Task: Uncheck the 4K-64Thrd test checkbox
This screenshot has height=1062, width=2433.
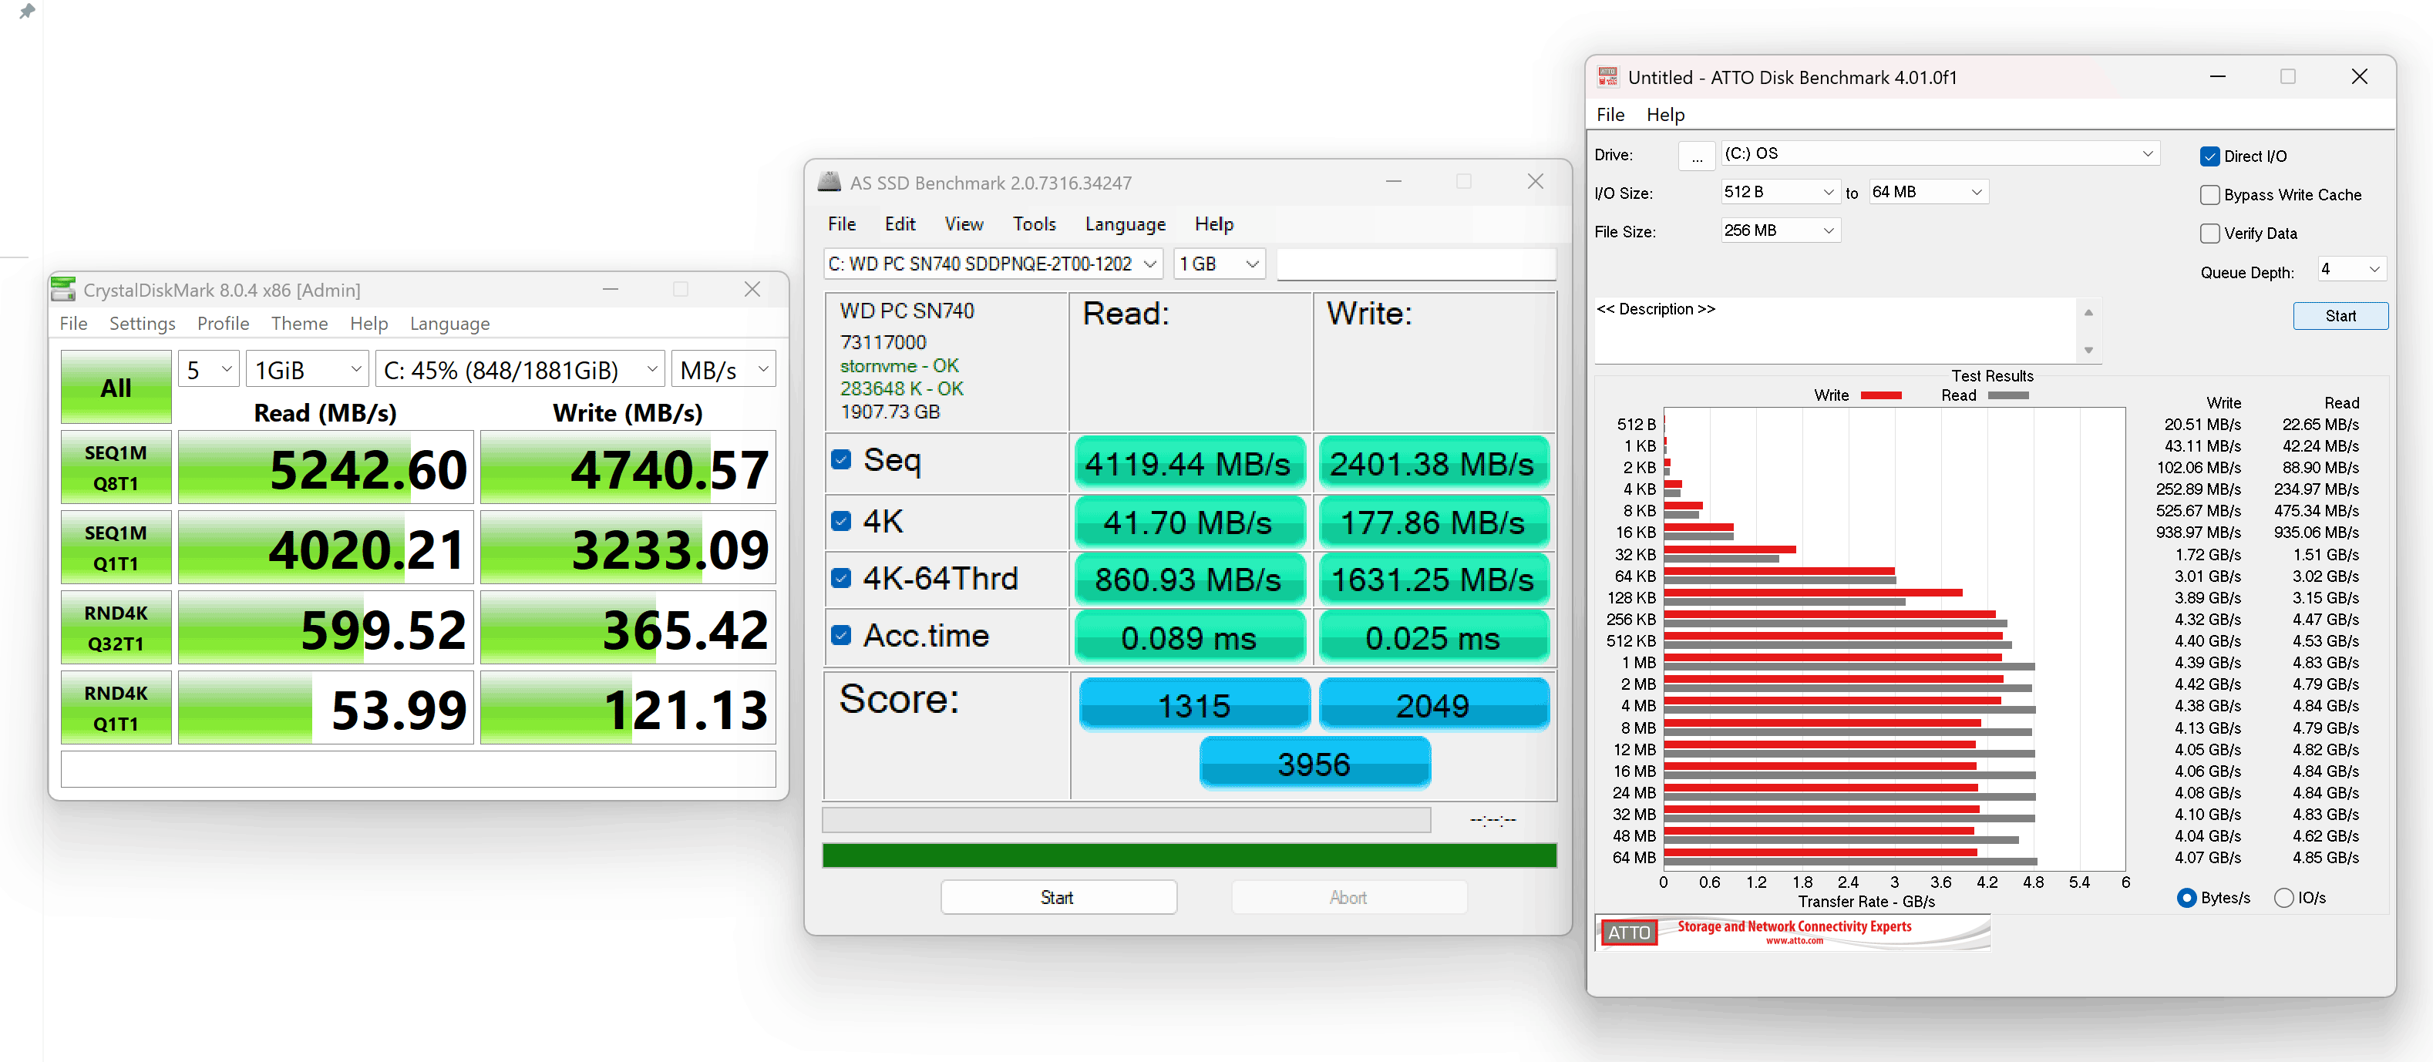Action: tap(840, 578)
